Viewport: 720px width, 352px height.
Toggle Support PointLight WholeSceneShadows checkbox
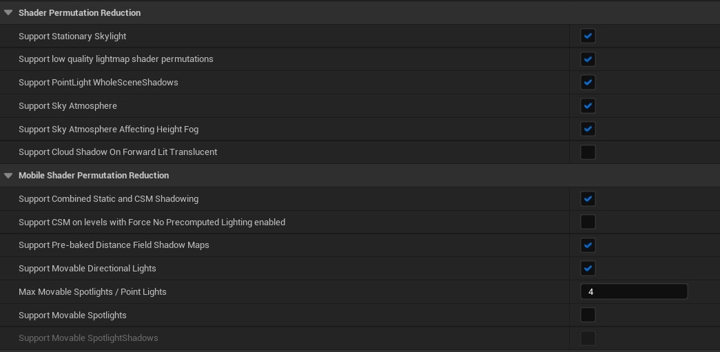(588, 83)
